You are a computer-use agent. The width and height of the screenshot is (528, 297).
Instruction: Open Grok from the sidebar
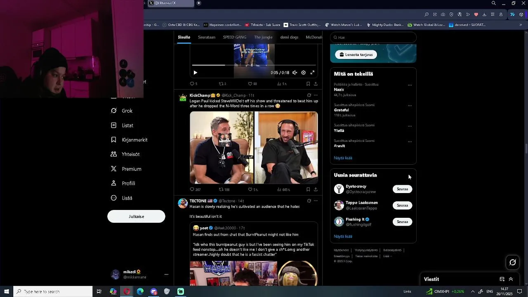pos(122,111)
